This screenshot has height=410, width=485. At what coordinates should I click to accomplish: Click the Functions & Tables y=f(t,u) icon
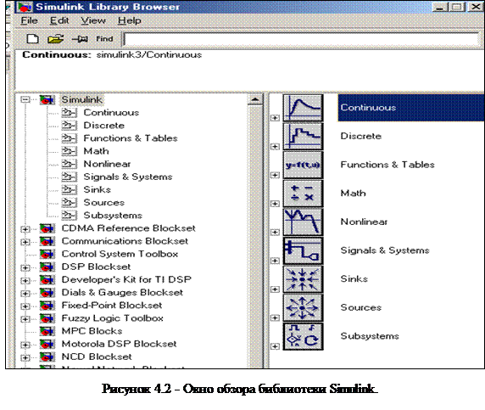pyautogui.click(x=304, y=165)
